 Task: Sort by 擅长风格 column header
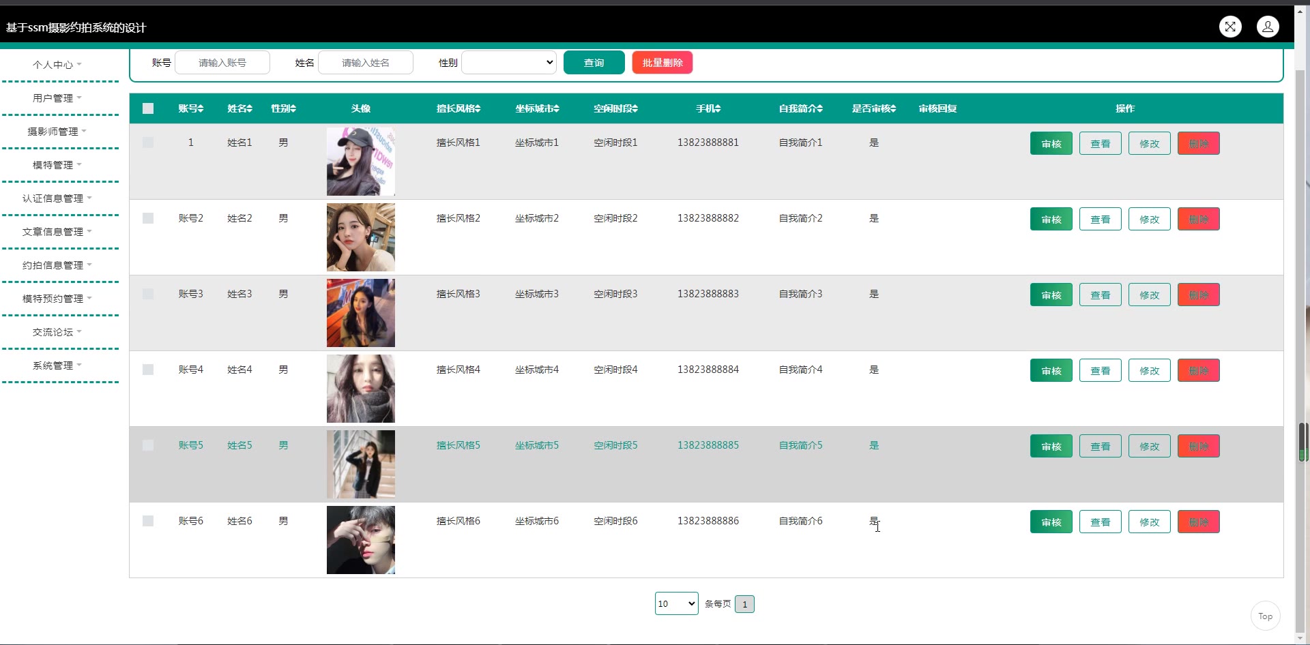click(x=458, y=108)
